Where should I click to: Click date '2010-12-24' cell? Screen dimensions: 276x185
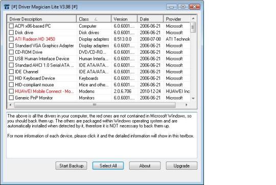pos(150,91)
